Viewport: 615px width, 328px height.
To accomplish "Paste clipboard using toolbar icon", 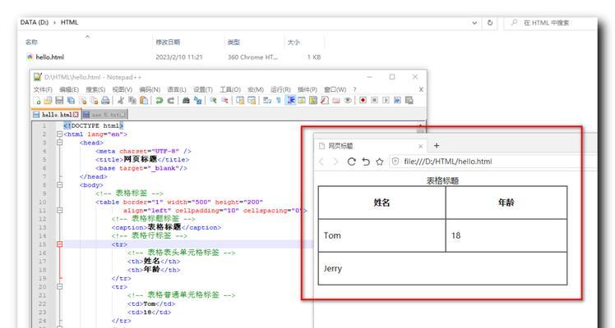I will [x=144, y=101].
